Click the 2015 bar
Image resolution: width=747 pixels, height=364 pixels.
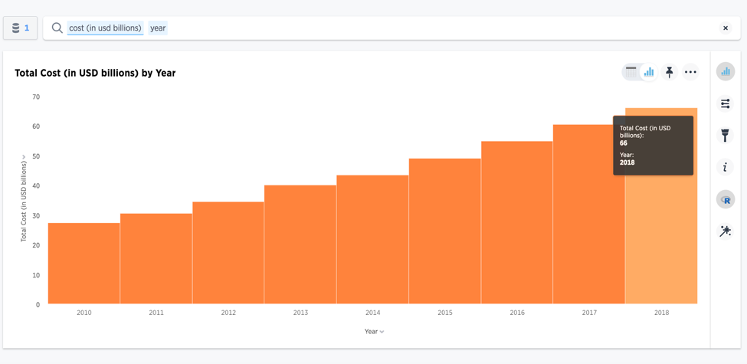445,231
